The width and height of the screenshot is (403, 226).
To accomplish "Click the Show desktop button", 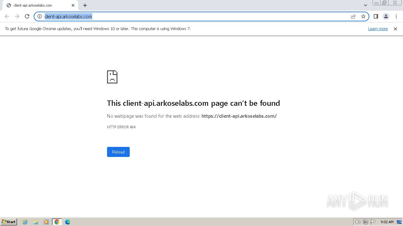I will coord(399,222).
